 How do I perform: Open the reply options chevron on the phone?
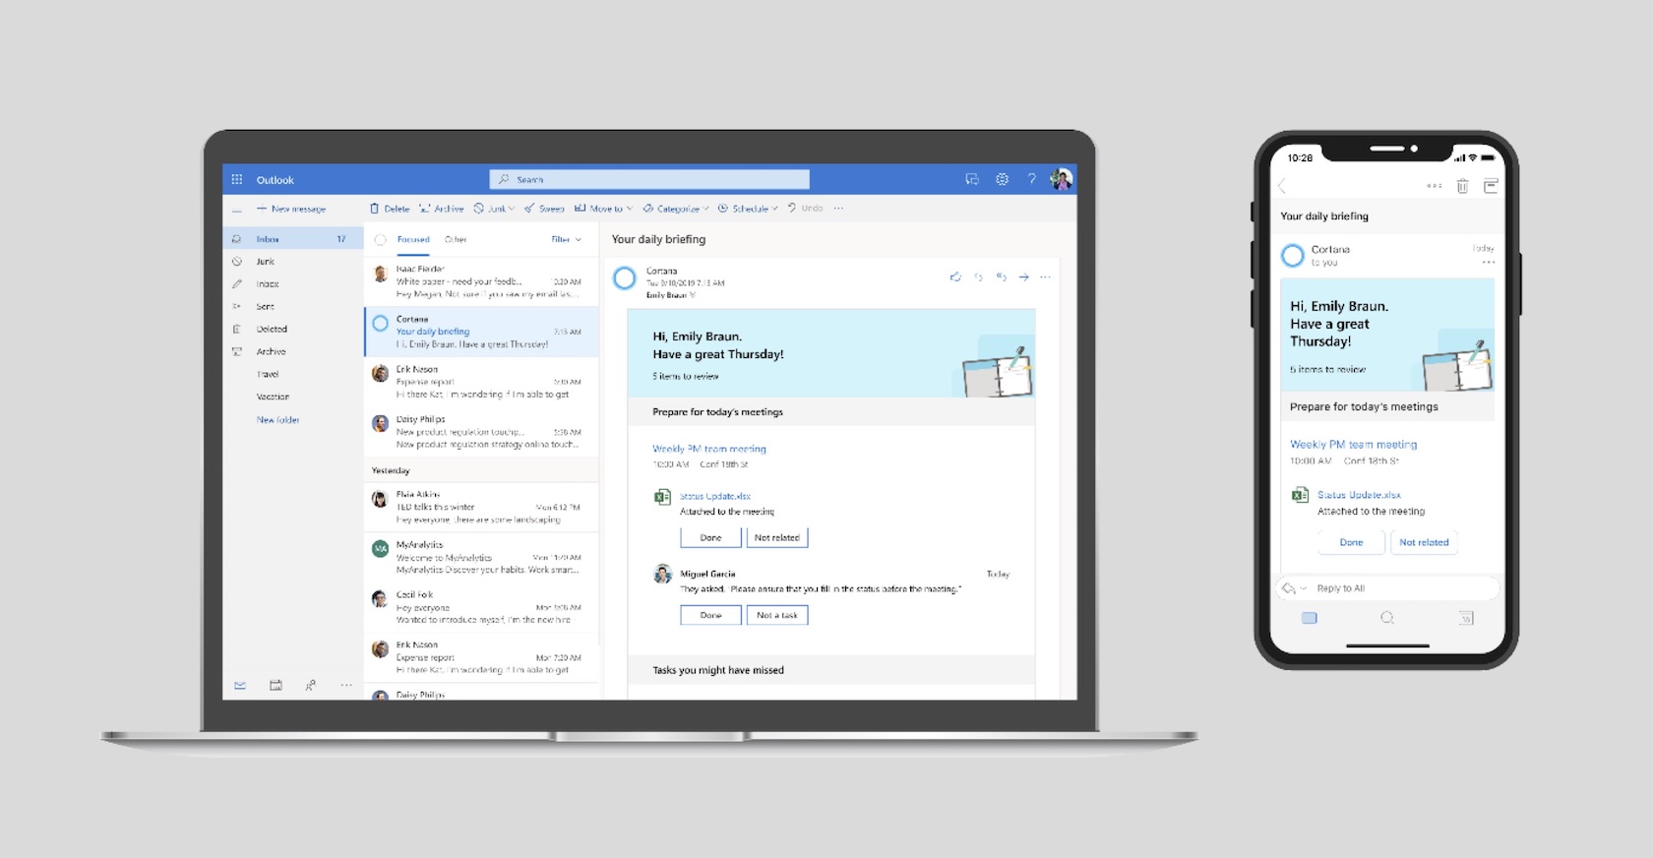(1304, 588)
